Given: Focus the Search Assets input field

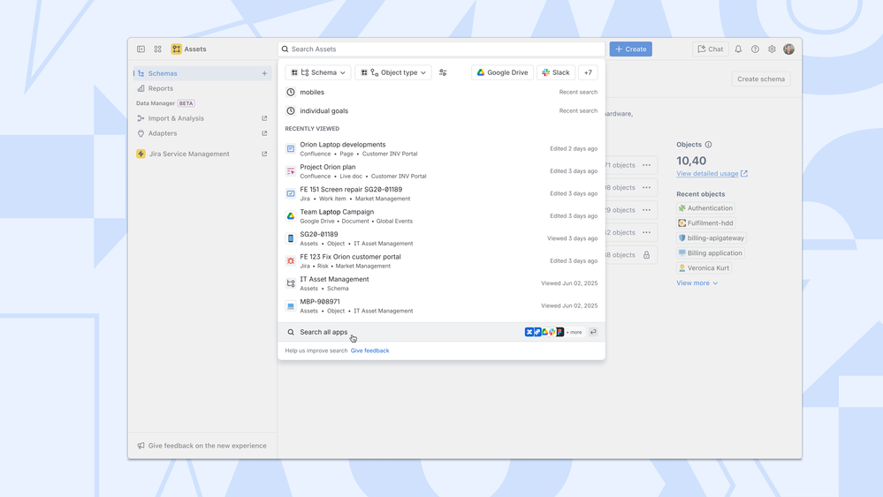Looking at the screenshot, I should point(442,49).
